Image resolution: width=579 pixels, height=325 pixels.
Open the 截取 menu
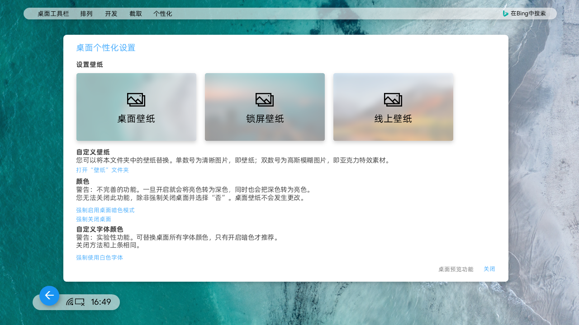[136, 14]
